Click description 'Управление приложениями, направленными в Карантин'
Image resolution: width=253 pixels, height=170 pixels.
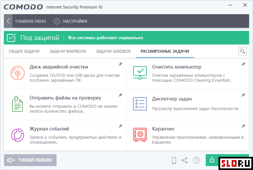coord(198,140)
